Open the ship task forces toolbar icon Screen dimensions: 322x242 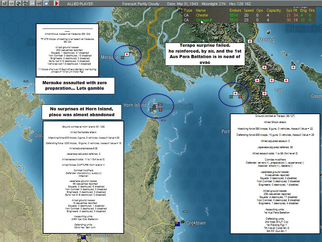coord(12,3)
